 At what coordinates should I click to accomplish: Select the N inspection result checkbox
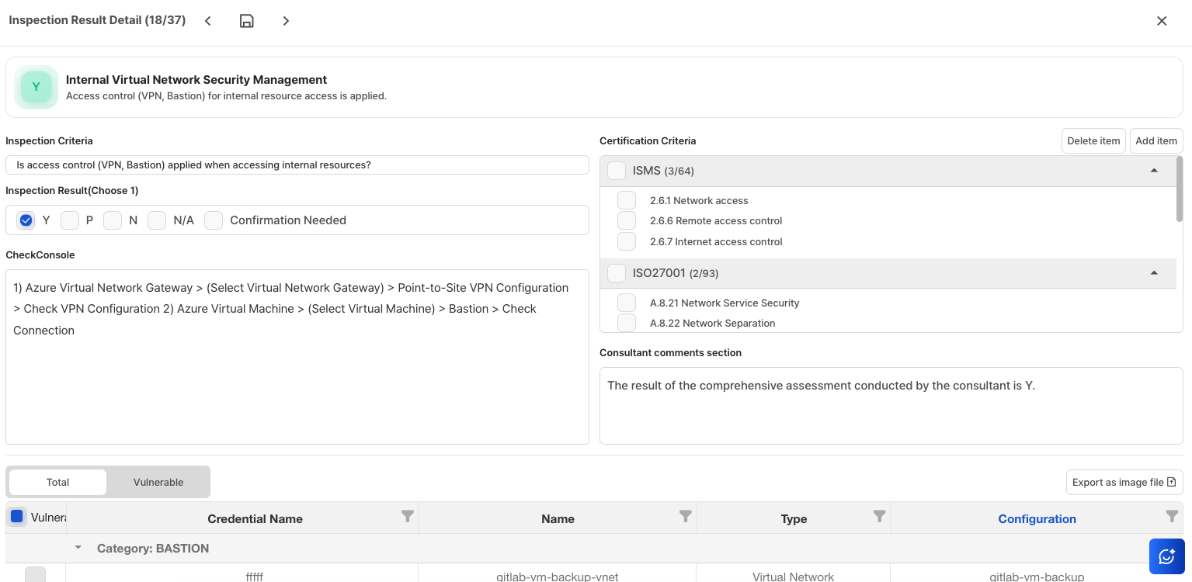(x=113, y=220)
